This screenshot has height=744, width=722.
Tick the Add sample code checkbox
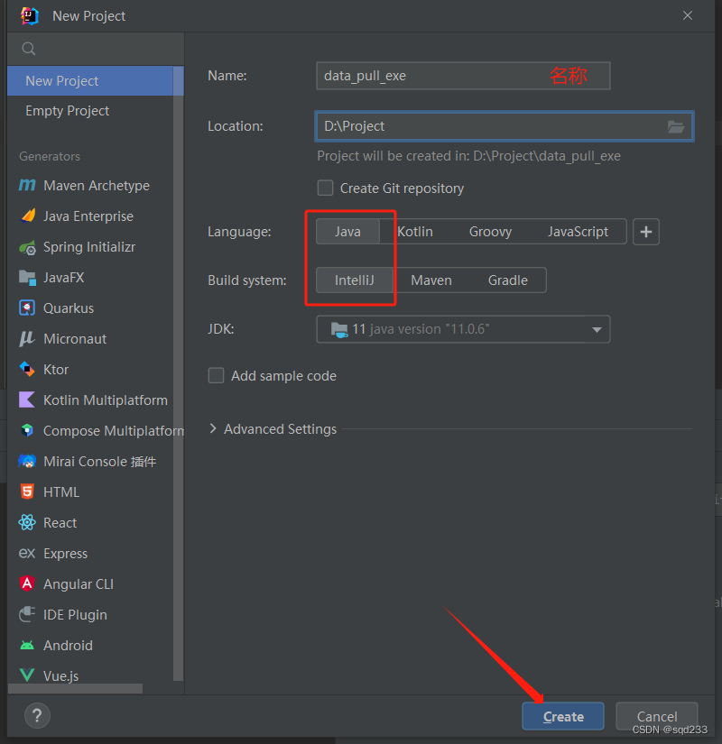coord(216,375)
